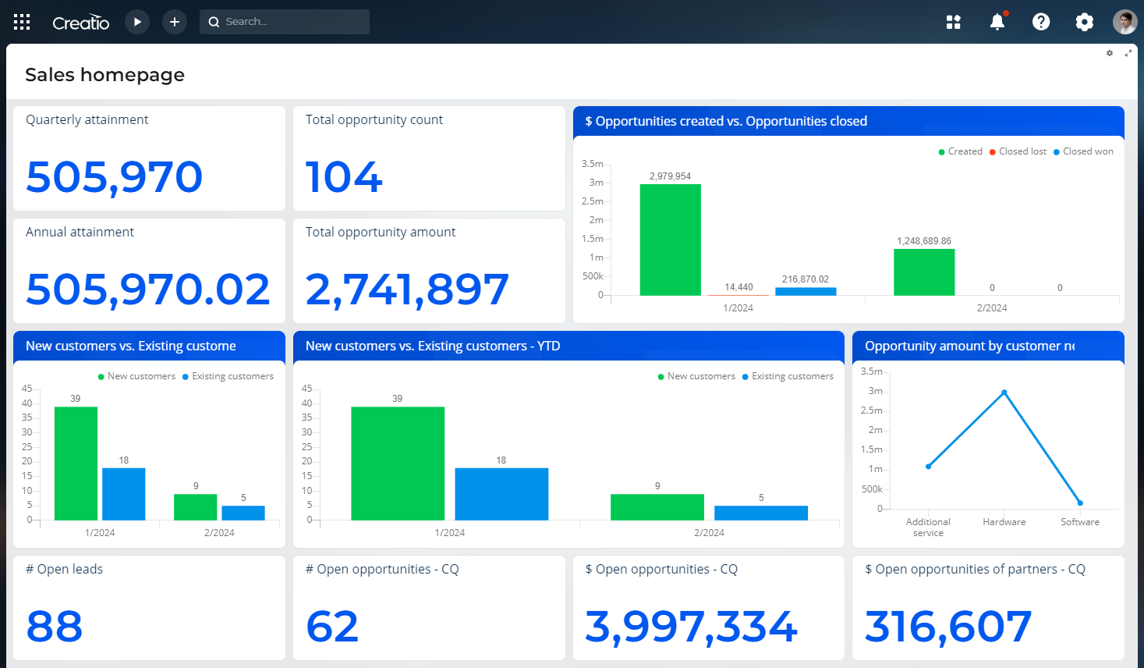This screenshot has width=1144, height=668.
Task: Click the Hardware data point on line chart
Action: 1004,393
